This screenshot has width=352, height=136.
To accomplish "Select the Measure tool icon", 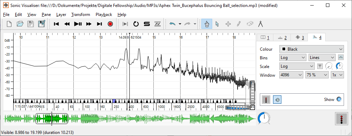I will (261, 24).
